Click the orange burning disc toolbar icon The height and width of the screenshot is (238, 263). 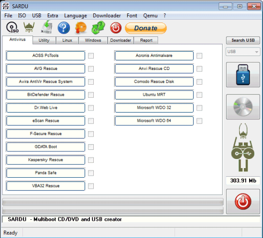[81, 28]
